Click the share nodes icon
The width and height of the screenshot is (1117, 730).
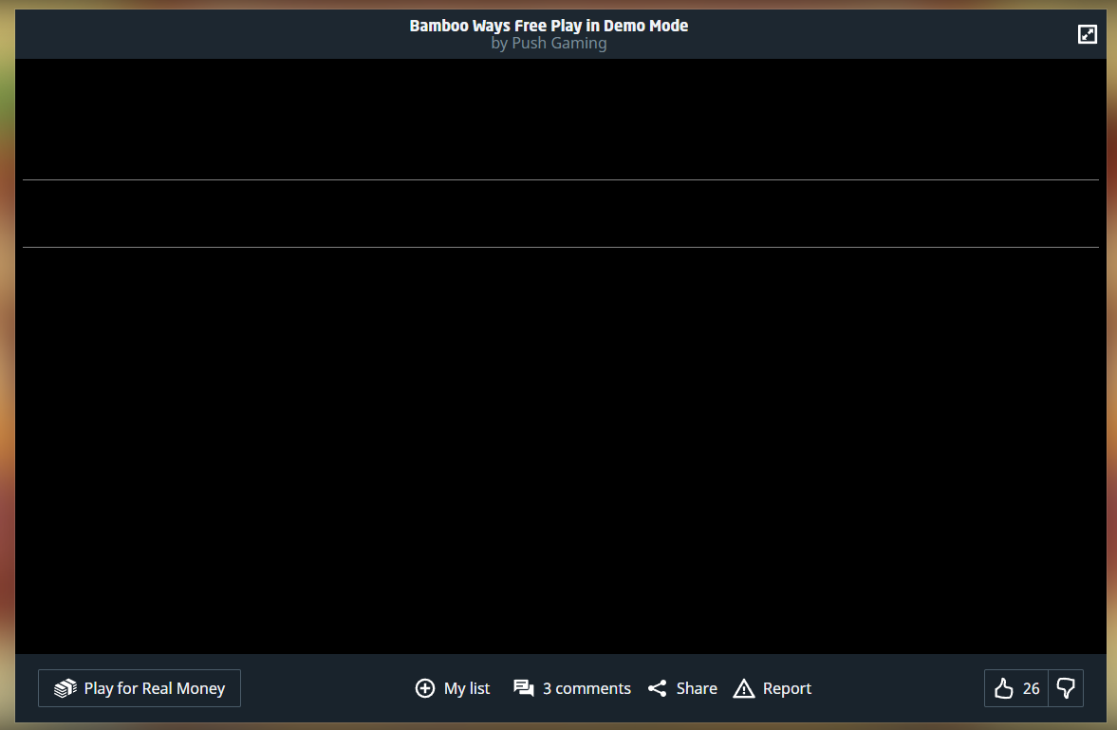point(658,688)
